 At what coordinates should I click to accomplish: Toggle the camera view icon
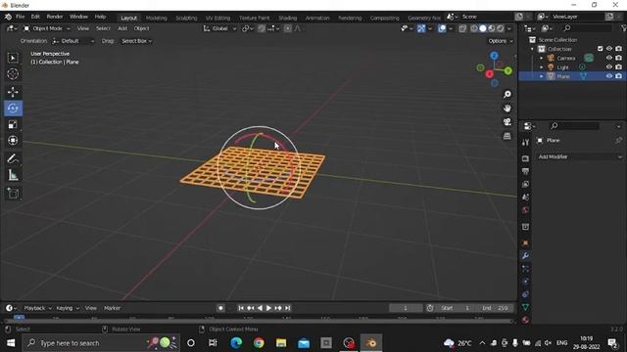507,121
